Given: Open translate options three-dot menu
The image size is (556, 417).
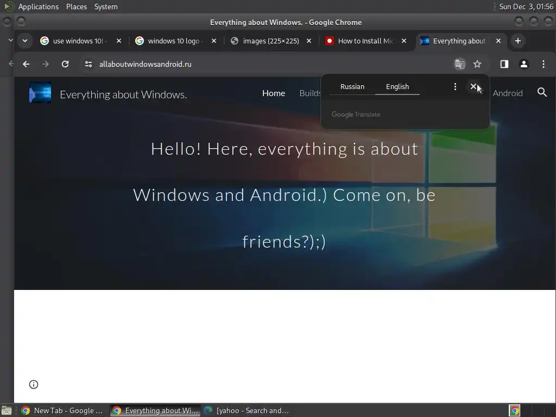Looking at the screenshot, I should 455,86.
